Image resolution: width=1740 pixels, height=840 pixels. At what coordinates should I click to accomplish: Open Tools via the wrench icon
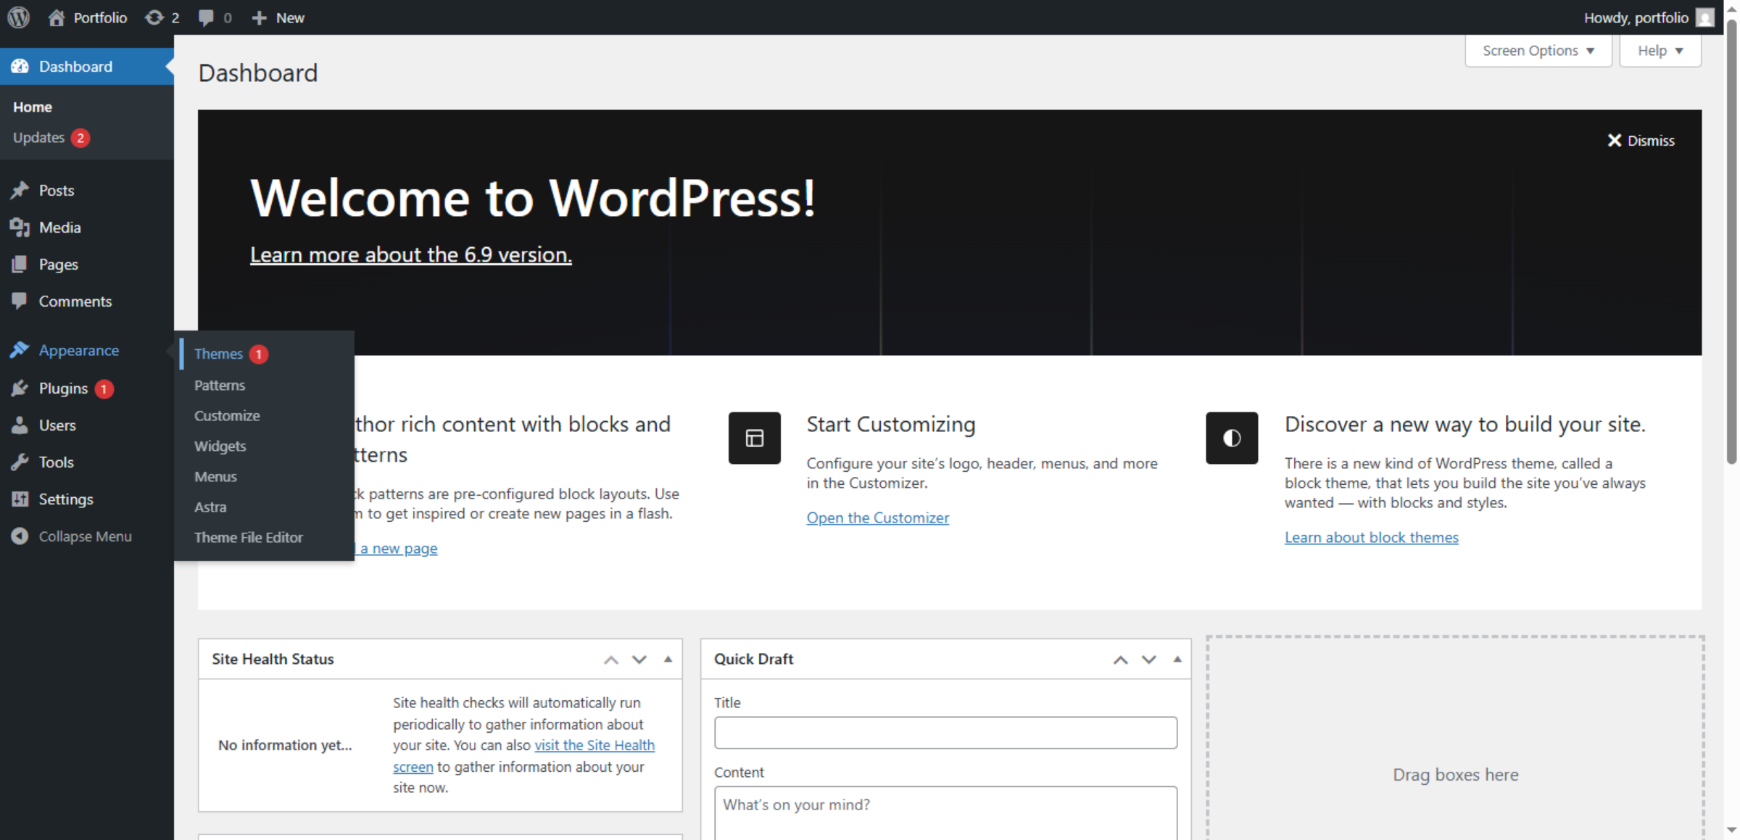coord(20,462)
